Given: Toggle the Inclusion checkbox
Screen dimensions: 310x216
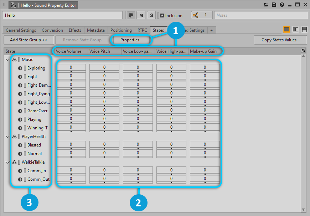Looking at the screenshot, I should point(162,16).
